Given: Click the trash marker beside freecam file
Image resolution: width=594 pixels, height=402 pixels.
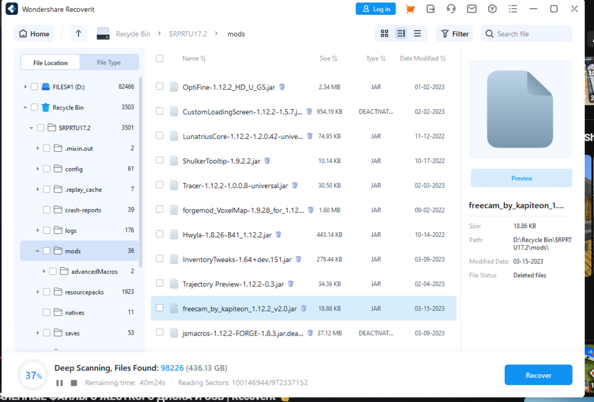Looking at the screenshot, I should tap(304, 309).
